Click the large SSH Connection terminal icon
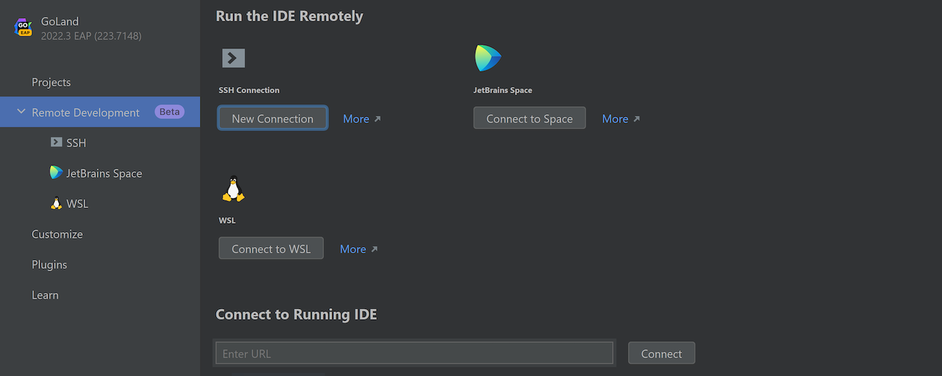This screenshot has height=376, width=942. pos(234,58)
